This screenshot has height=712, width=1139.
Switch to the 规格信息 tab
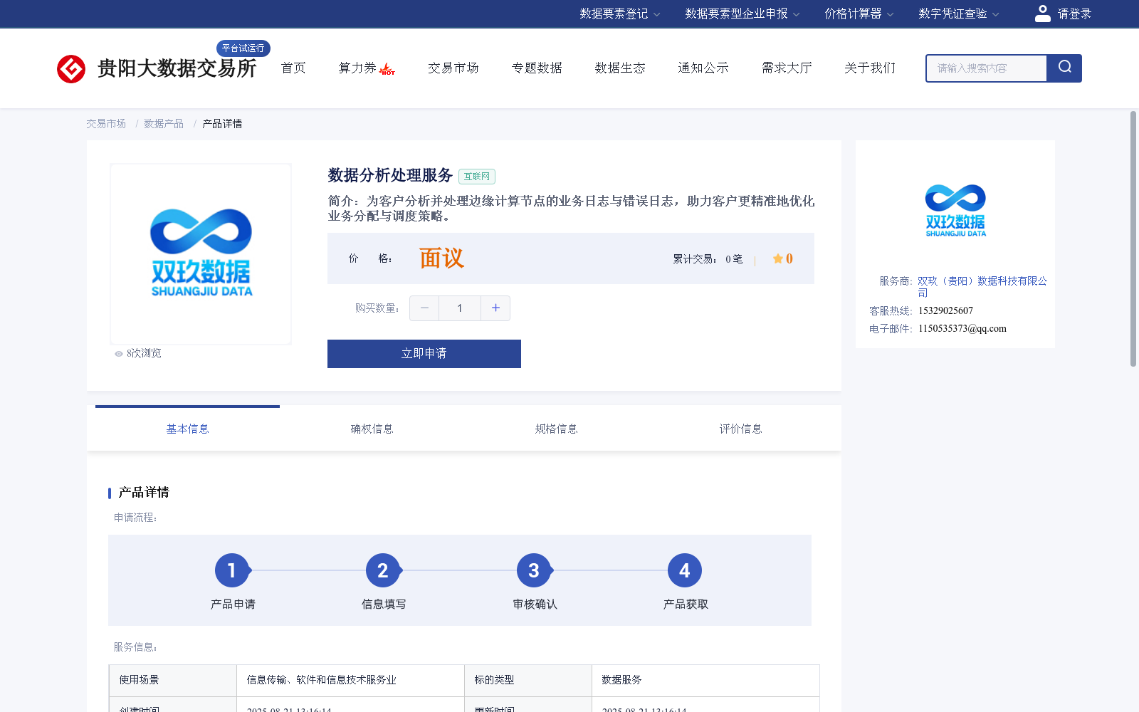(556, 429)
